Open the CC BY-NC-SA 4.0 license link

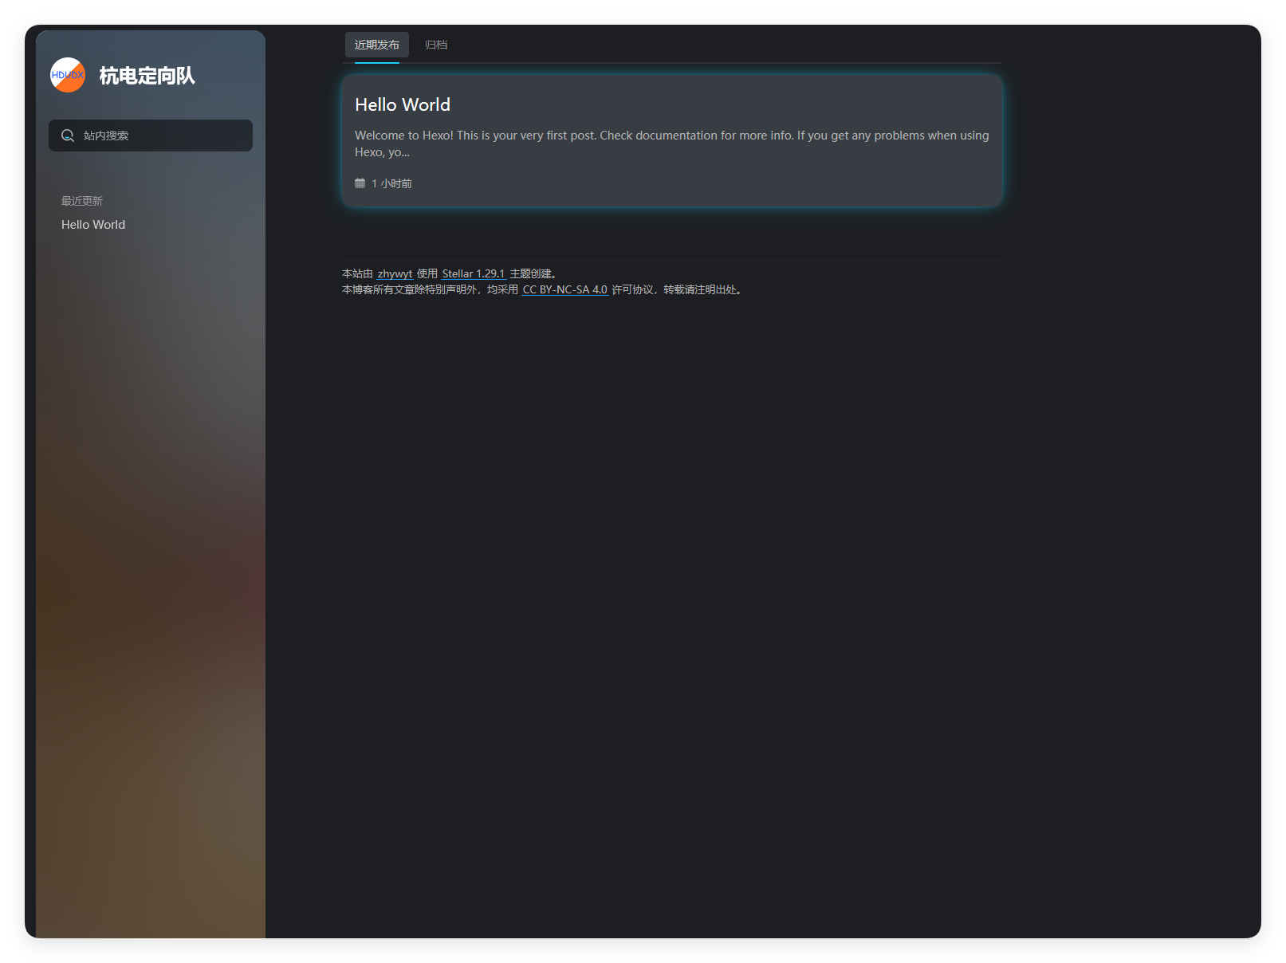tap(564, 289)
